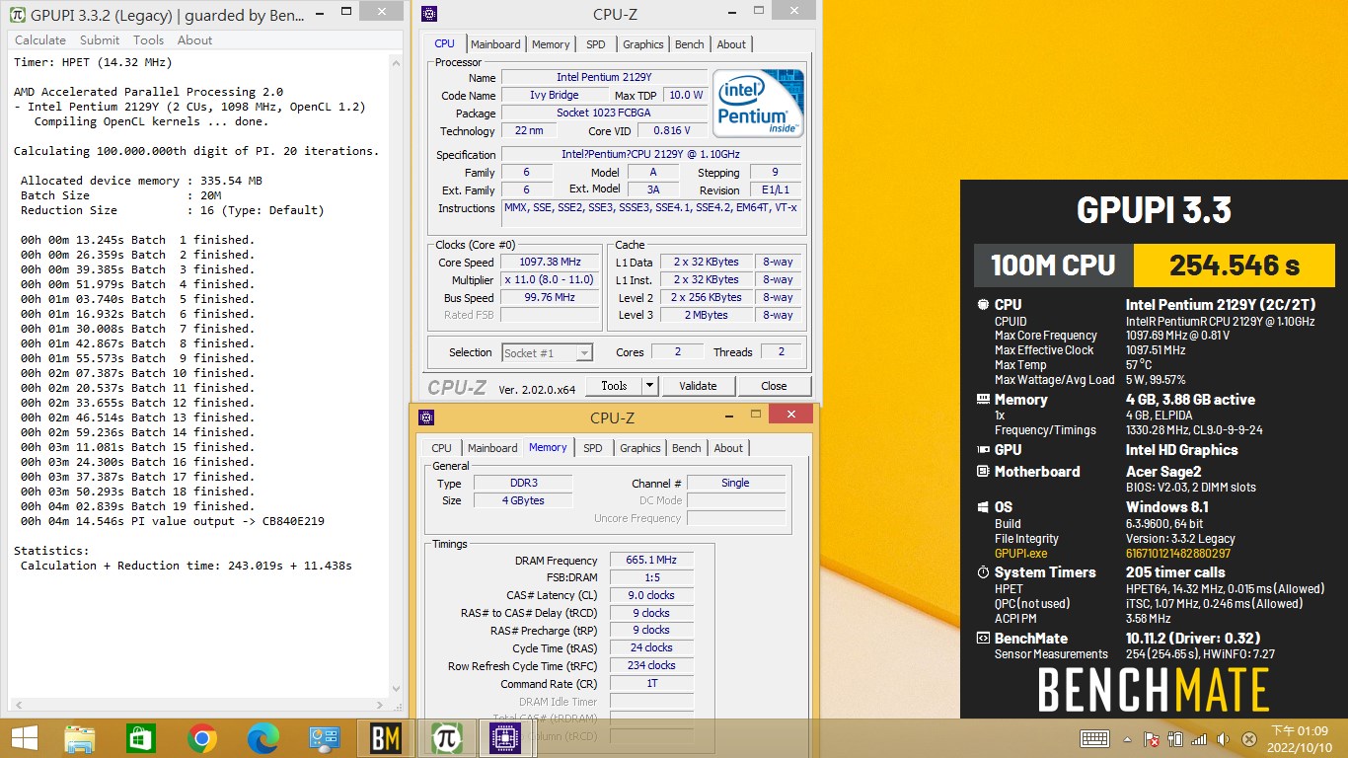Click the Core Speed 1097.38 MHz value
Screen dimensions: 1348x758
[550, 263]
